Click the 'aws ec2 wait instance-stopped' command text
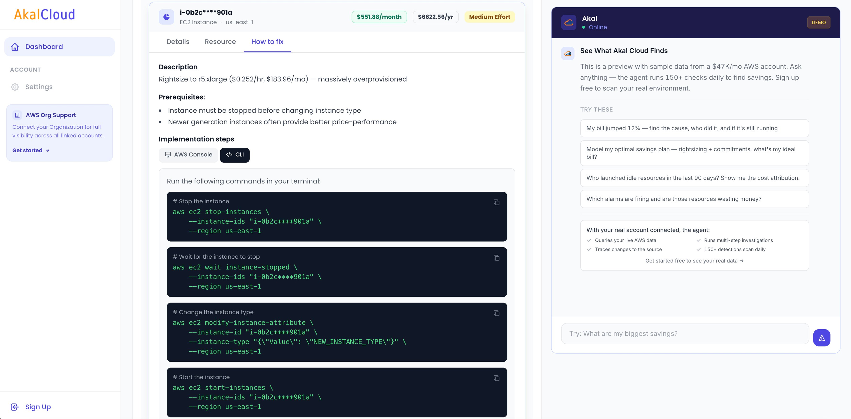Screen dimensions: 851x419 coord(235,267)
